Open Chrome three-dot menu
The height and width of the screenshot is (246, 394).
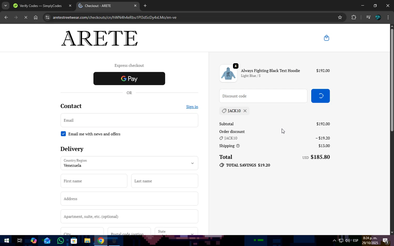(x=388, y=17)
